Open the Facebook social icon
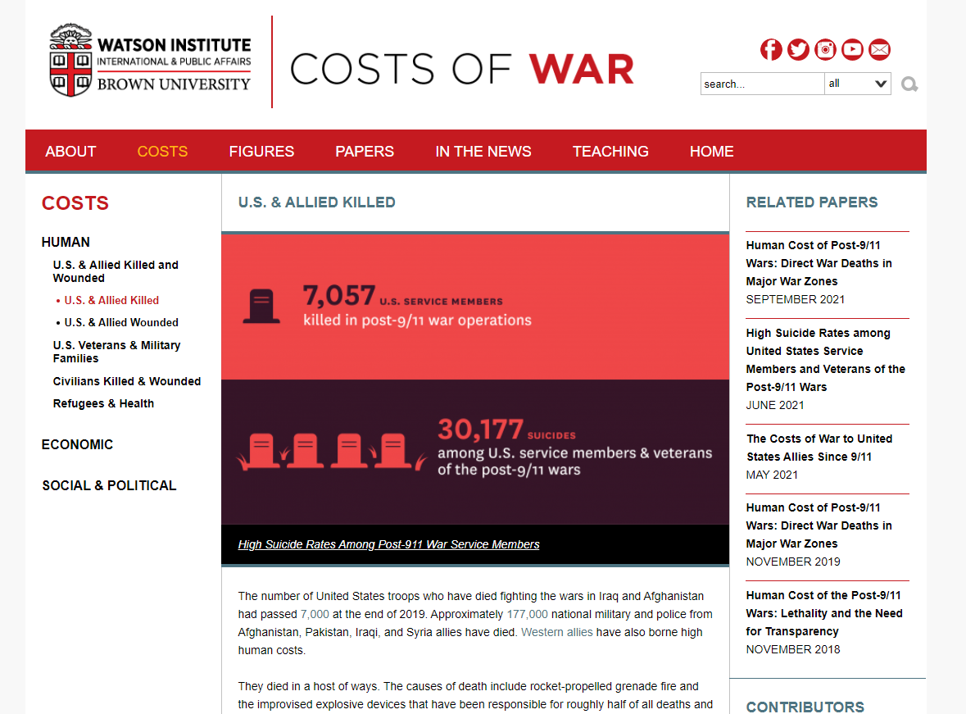The image size is (966, 714). point(771,49)
